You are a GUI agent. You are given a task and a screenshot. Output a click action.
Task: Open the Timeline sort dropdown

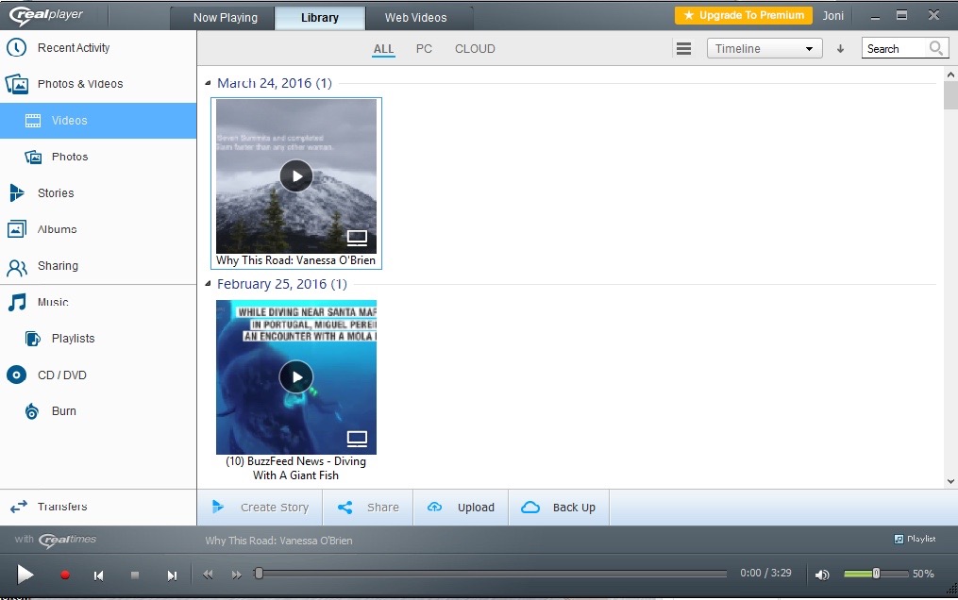764,49
